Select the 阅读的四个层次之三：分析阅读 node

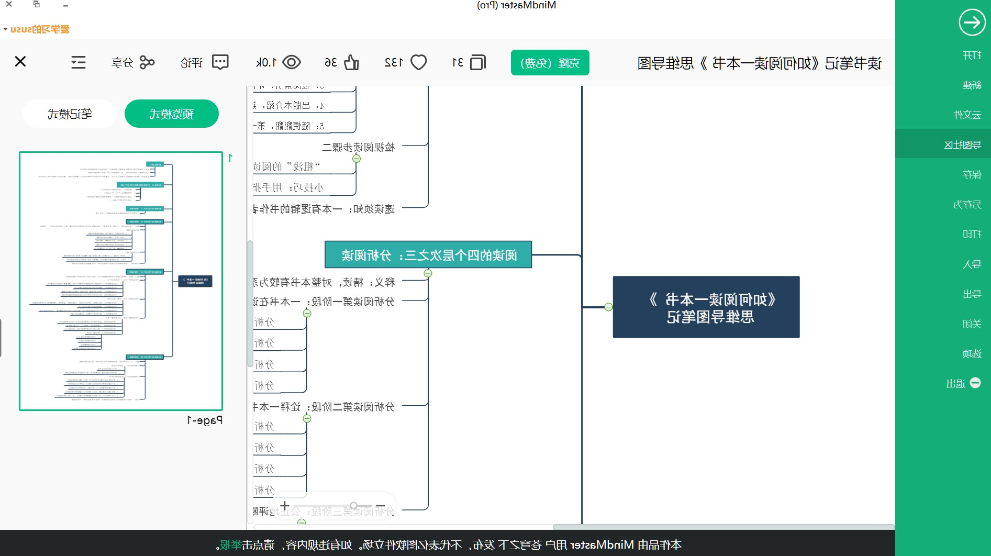click(428, 254)
